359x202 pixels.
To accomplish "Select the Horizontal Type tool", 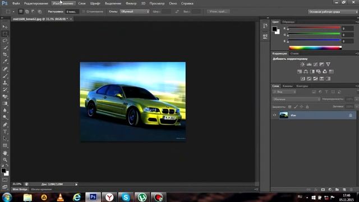I will 5,132.
